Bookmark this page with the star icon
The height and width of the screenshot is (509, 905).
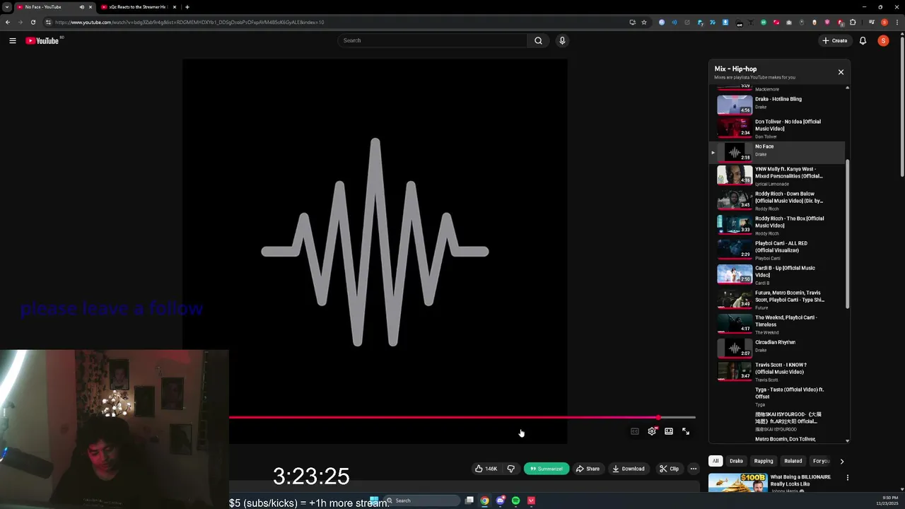[x=644, y=22]
